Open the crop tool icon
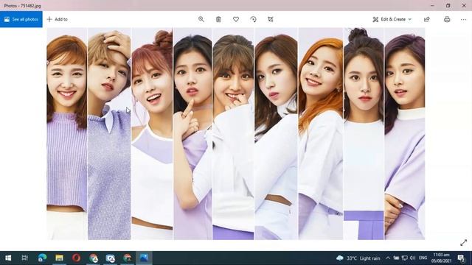 point(271,19)
